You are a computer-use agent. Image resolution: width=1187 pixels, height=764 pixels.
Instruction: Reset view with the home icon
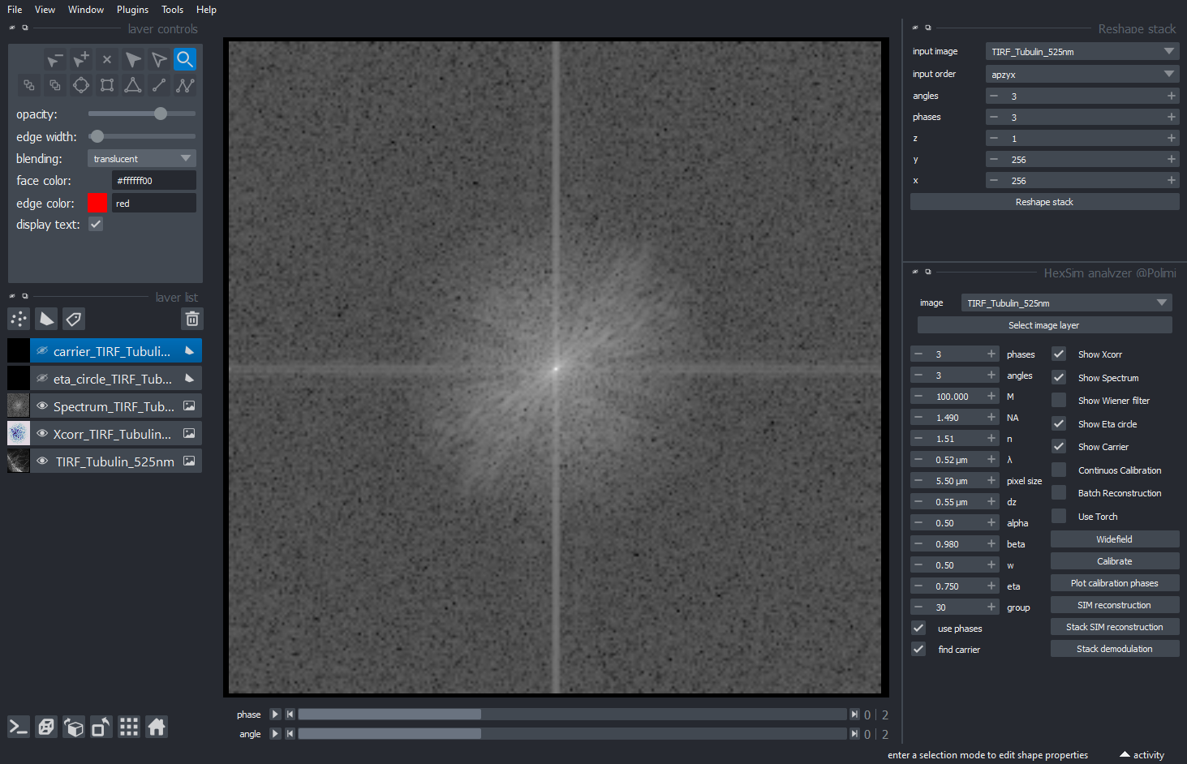click(x=157, y=727)
